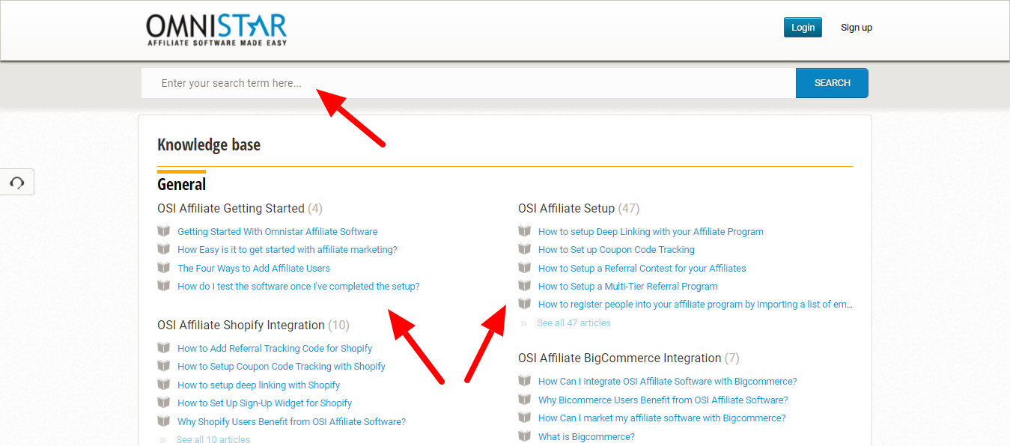The width and height of the screenshot is (1010, 446).
Task: Click book icon beside Deep Linking with your Affiliate
Action: (525, 231)
